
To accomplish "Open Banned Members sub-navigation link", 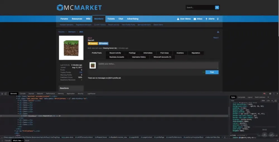I will pyautogui.click(x=144, y=25).
